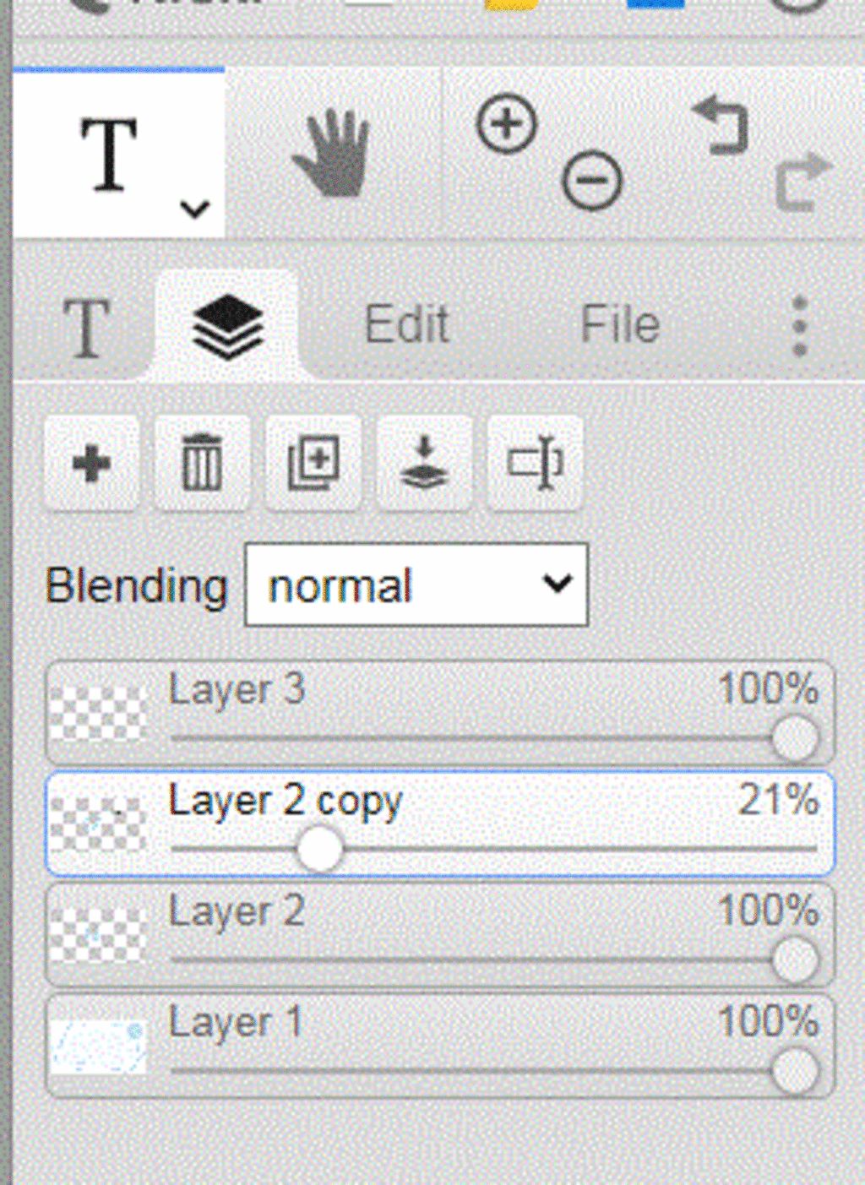Viewport: 865px width, 1185px height.
Task: Open the File tab
Action: (x=620, y=325)
